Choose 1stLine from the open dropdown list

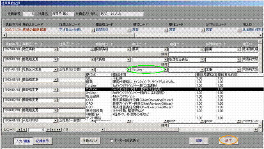click(x=174, y=86)
